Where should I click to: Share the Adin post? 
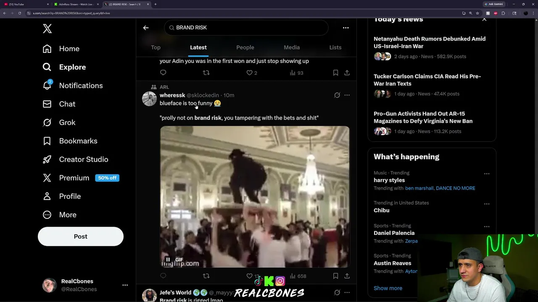coord(347,73)
